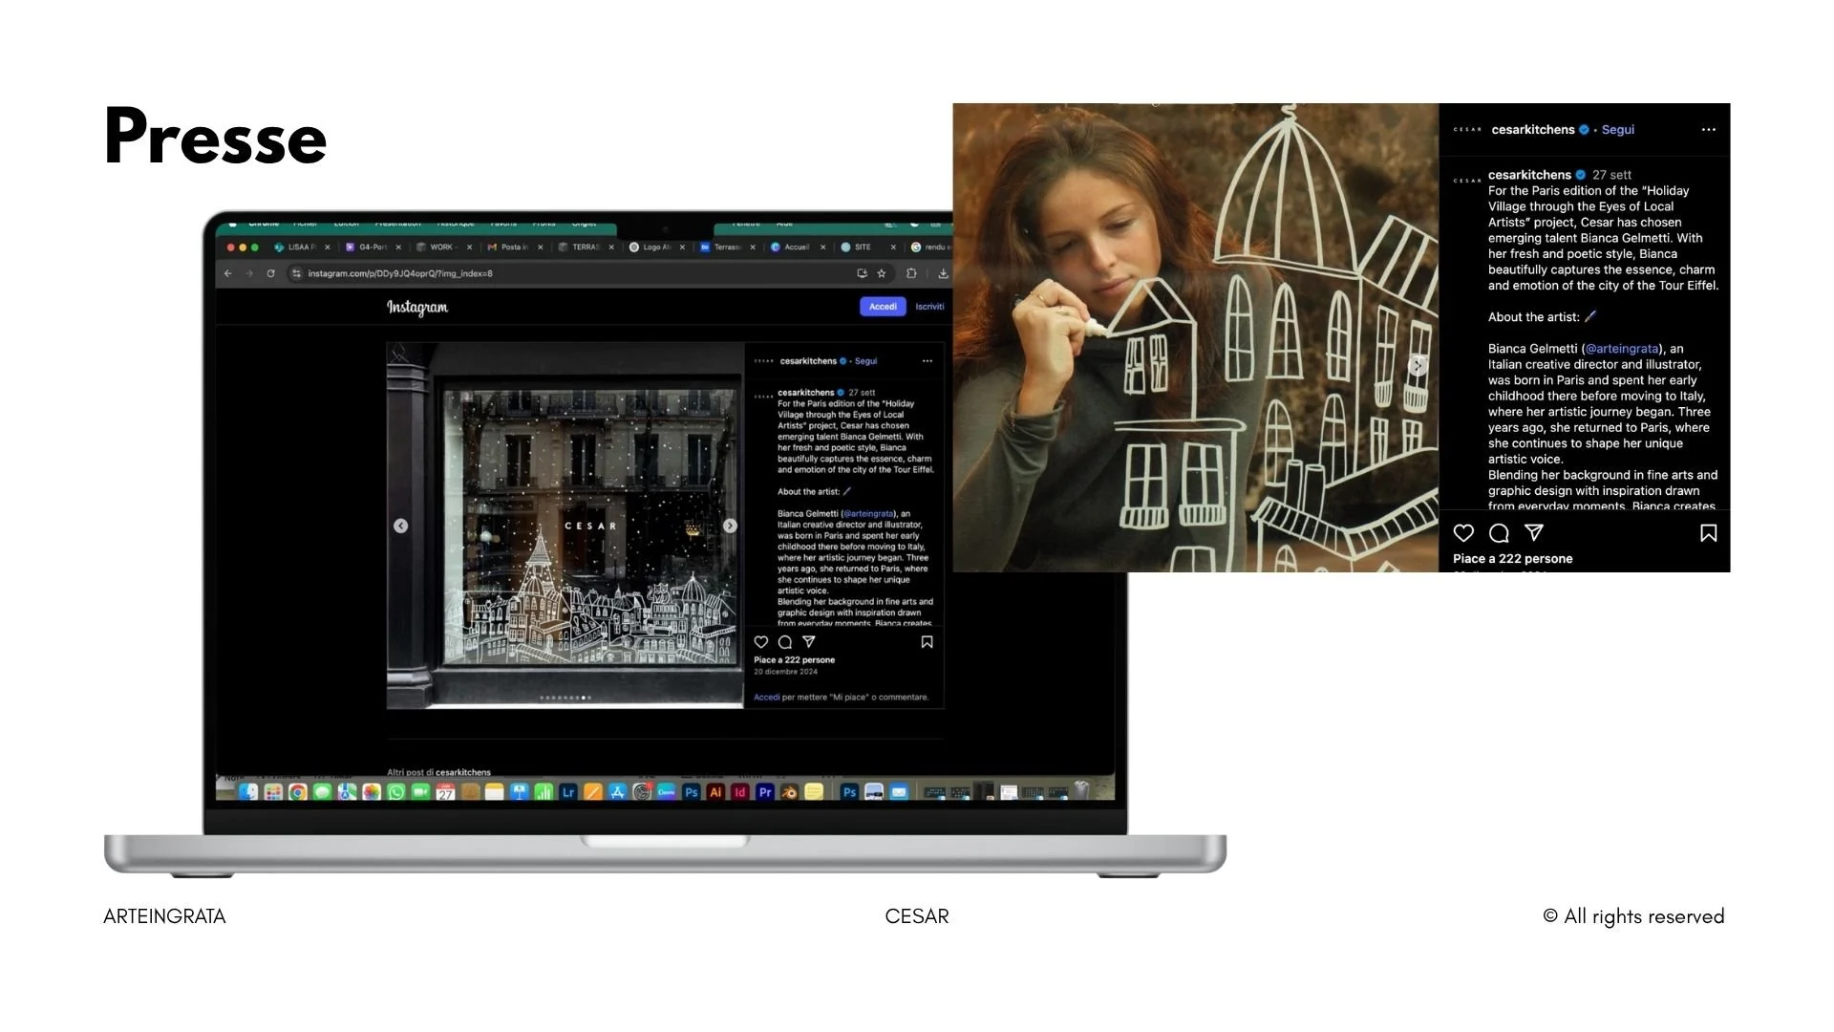This screenshot has width=1834, height=1032.
Task: Open Blender from the dock
Action: [x=789, y=792]
